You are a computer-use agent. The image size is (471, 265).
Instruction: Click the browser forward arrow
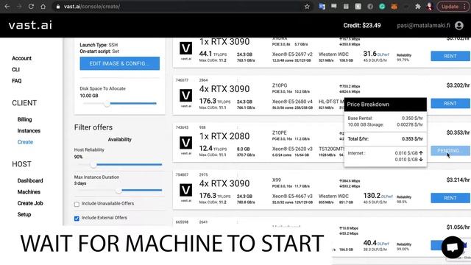19,7
